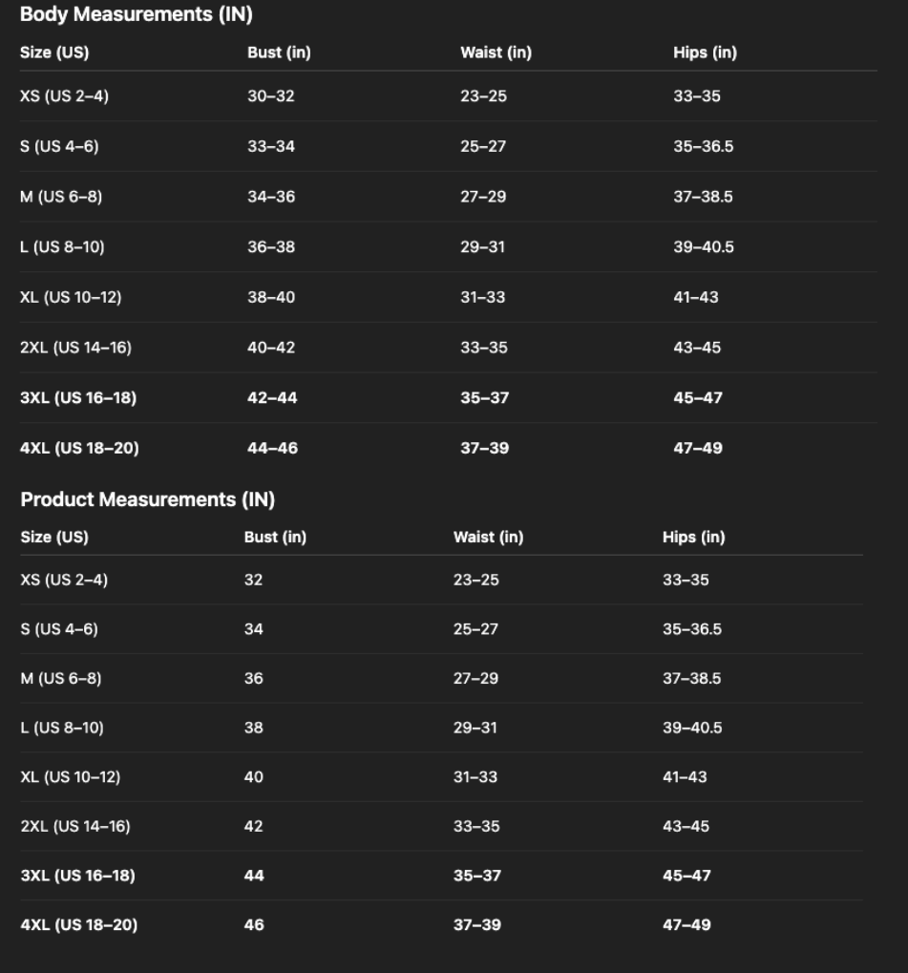Click product bust value 32 for XS
The height and width of the screenshot is (973, 908).
point(253,580)
